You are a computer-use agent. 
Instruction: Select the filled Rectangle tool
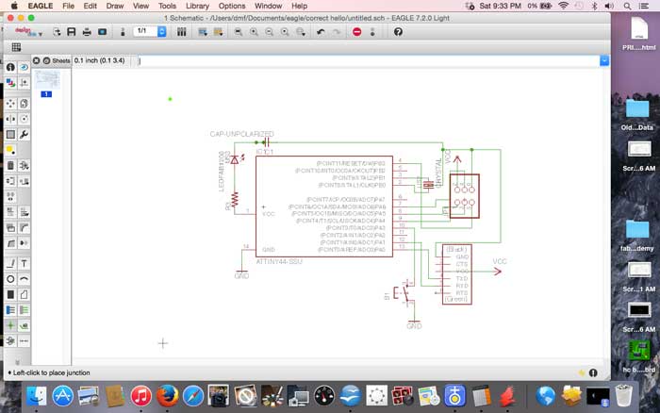tap(10, 294)
